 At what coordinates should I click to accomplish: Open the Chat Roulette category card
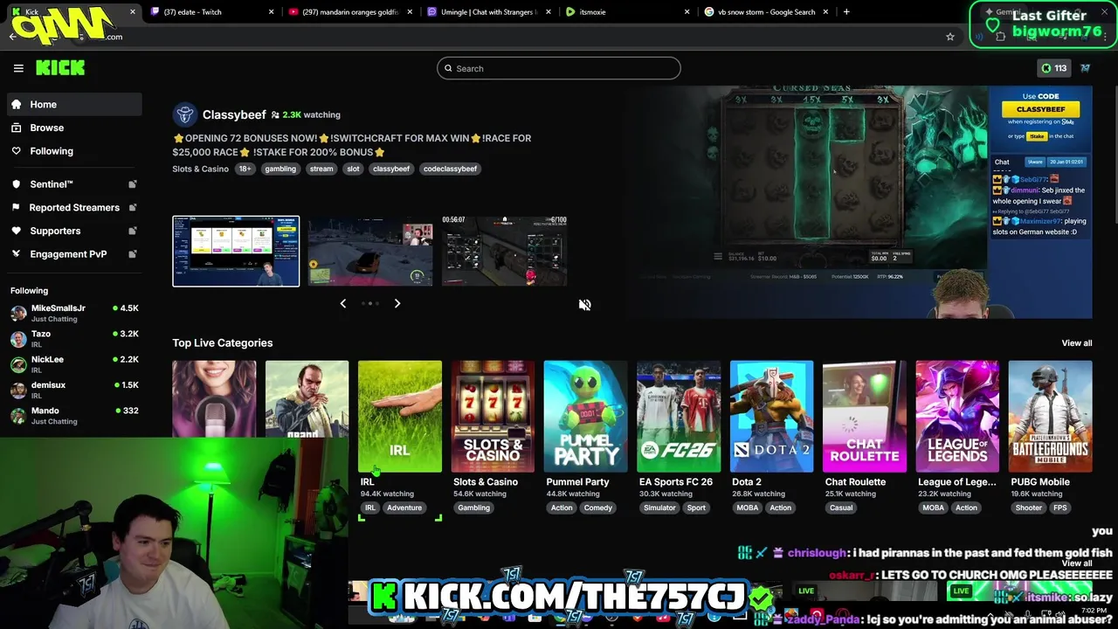865,416
